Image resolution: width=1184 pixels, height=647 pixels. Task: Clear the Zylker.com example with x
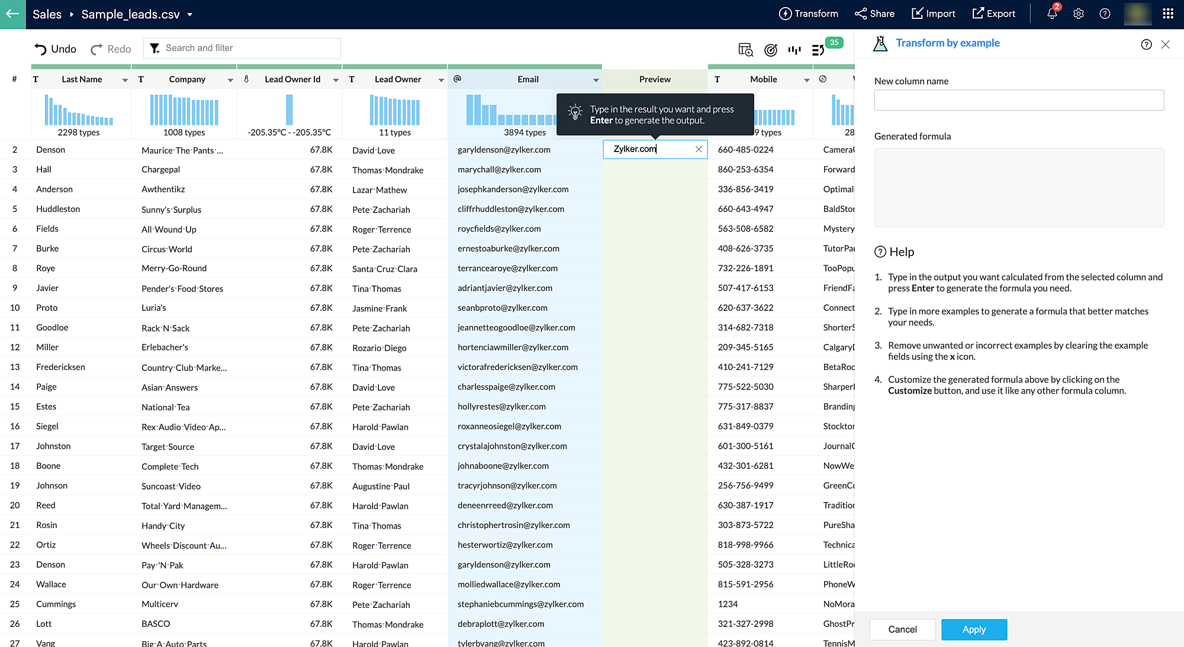(x=699, y=149)
